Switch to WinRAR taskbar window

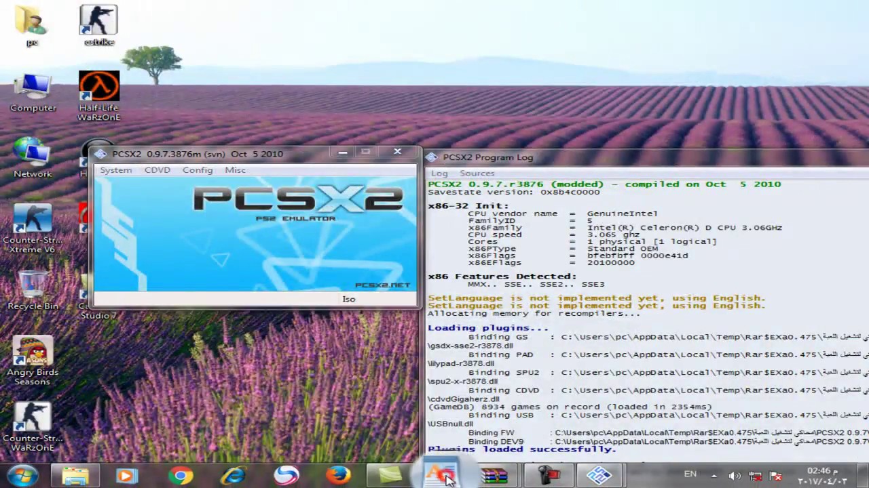[x=495, y=476]
